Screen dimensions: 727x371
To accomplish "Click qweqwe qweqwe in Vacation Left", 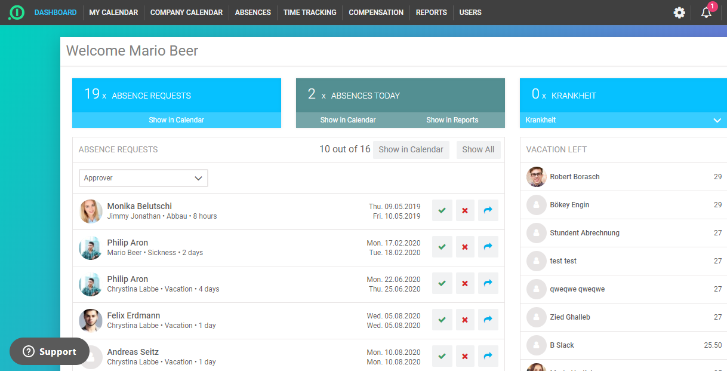I will (x=577, y=289).
